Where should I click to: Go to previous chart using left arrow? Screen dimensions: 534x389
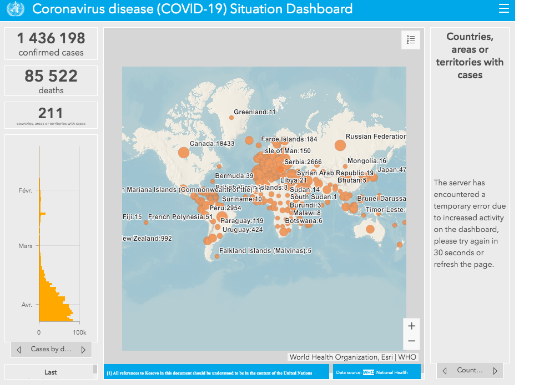19,350
